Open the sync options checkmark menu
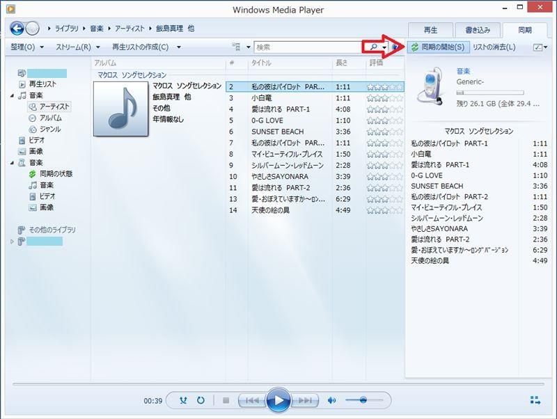This screenshot has width=557, height=419. (540, 47)
